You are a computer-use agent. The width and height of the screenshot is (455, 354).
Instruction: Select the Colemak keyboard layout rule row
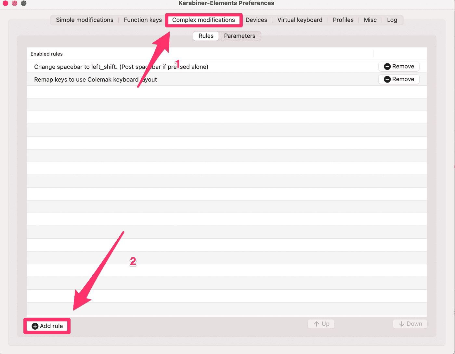[95, 80]
